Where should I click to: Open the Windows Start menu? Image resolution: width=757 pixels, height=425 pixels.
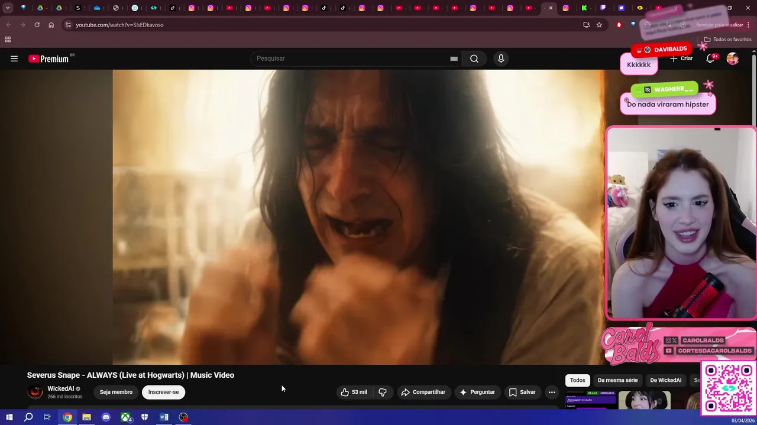tap(9, 417)
